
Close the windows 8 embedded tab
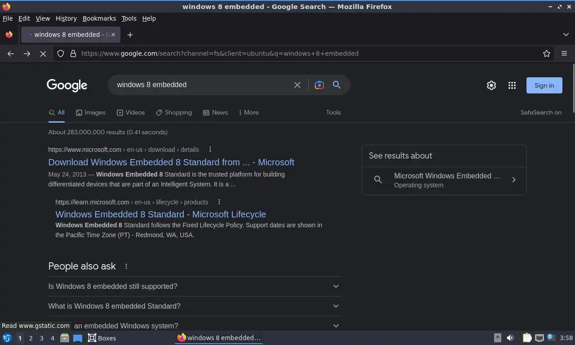point(113,35)
